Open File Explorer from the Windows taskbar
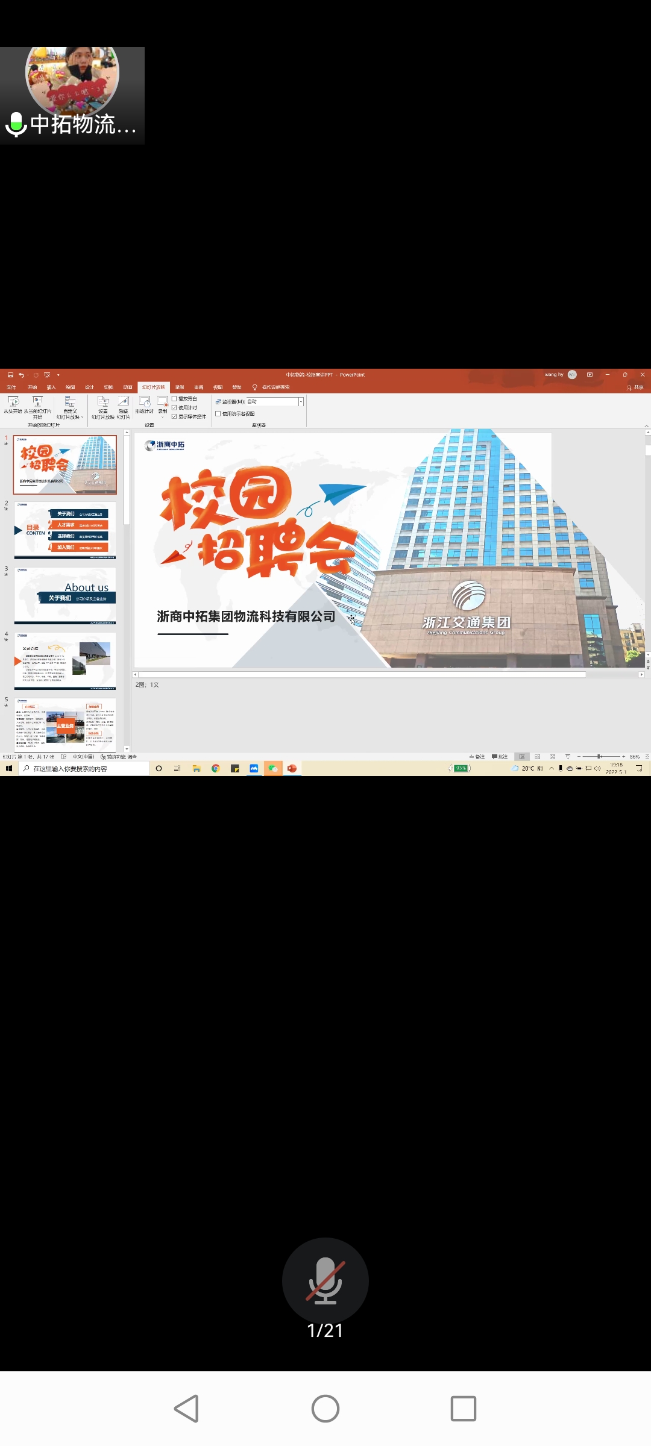 tap(197, 769)
